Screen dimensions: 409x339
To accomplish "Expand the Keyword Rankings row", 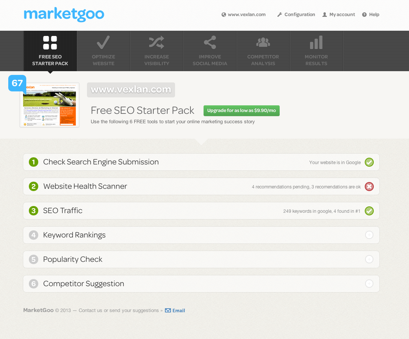I will pos(201,235).
